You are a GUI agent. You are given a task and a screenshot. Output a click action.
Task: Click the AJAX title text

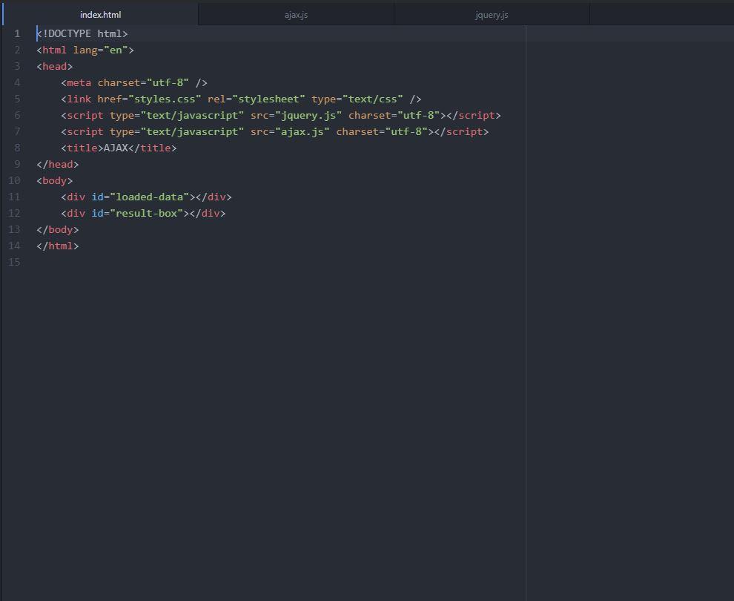pyautogui.click(x=116, y=148)
